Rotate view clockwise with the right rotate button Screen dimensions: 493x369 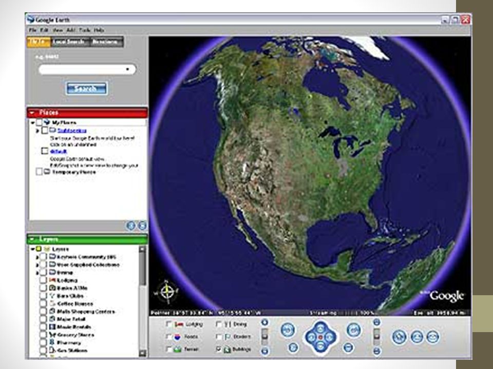(353, 330)
